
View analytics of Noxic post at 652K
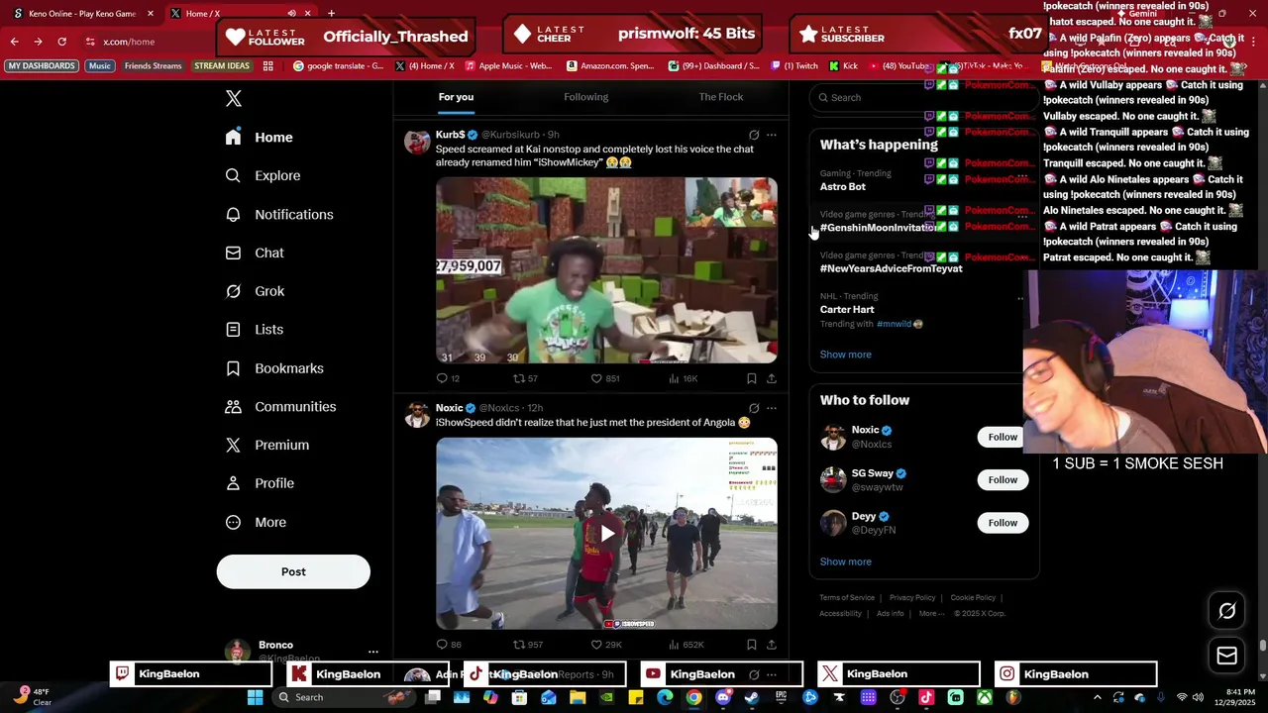tap(687, 645)
